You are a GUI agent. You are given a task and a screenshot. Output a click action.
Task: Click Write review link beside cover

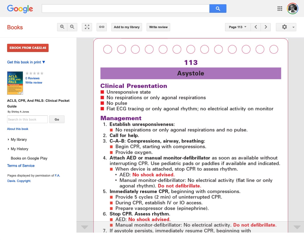(x=34, y=82)
